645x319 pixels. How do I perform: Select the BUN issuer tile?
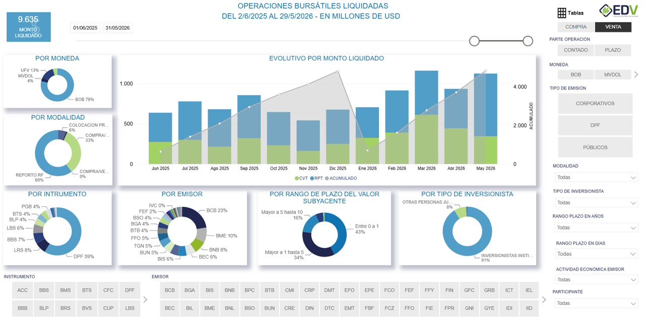coord(270,308)
